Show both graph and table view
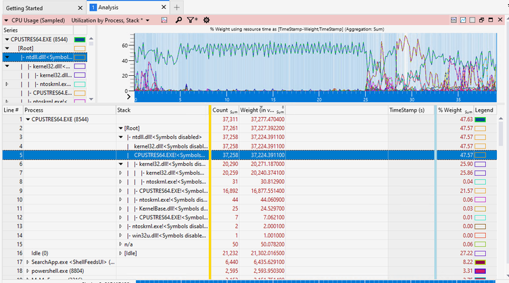 454,20
